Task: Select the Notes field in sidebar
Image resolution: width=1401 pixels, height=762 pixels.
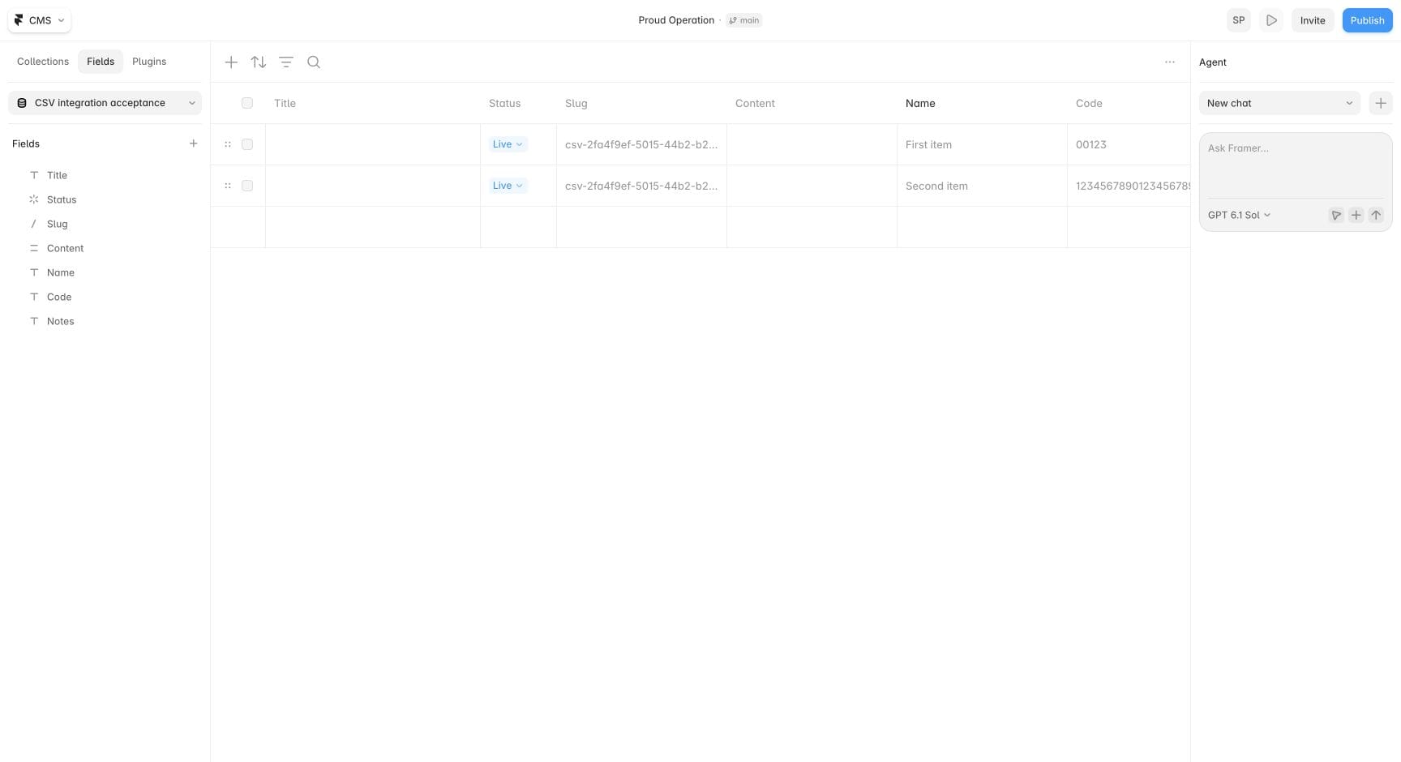Action: tap(105, 321)
